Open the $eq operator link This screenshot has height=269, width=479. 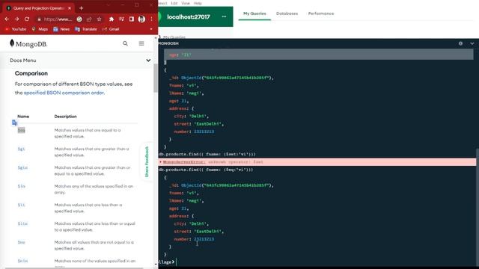(x=21, y=130)
